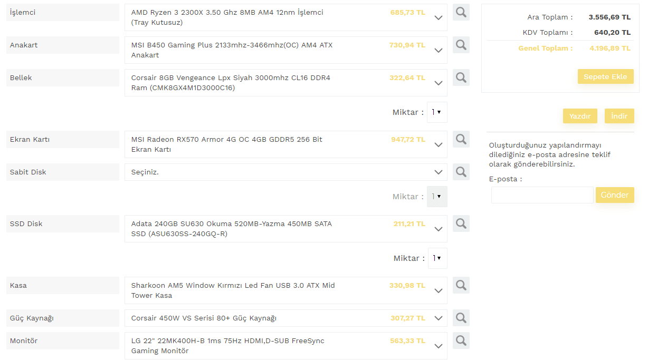Screen dimensions: 648x360
Task: Open the Anakart dropdown with MSI B450
Action: [x=286, y=50]
